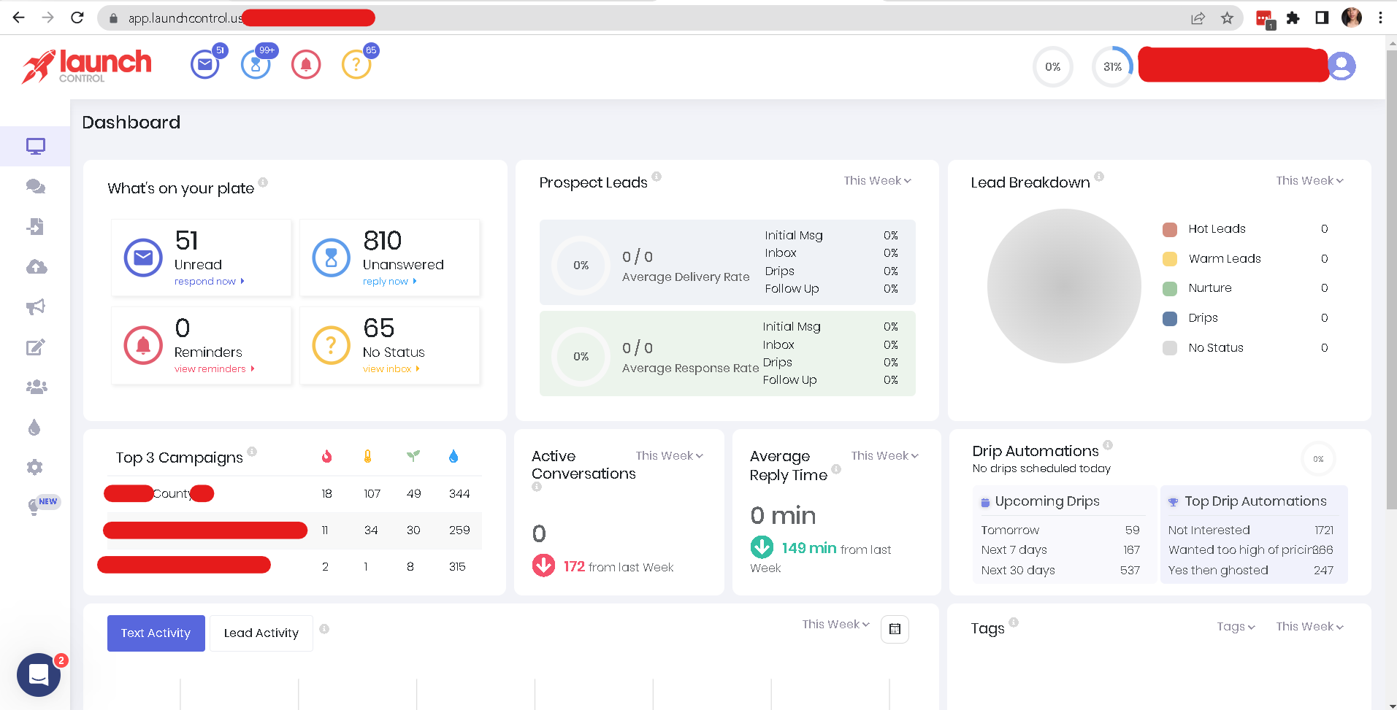Click the hot leads flame column icon
Screen dimensions: 1397x710
point(327,457)
